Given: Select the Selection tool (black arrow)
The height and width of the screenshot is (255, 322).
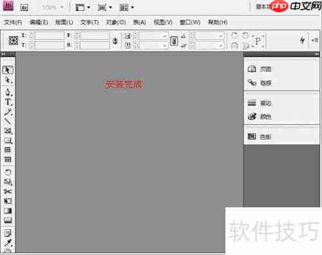Looking at the screenshot, I should click(x=8, y=70).
